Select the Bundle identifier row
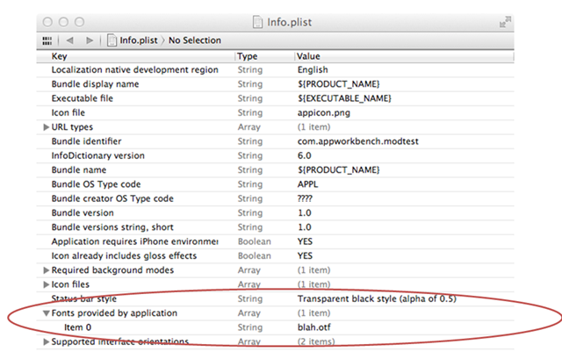Image resolution: width=562 pixels, height=359 pixels. tap(86, 141)
